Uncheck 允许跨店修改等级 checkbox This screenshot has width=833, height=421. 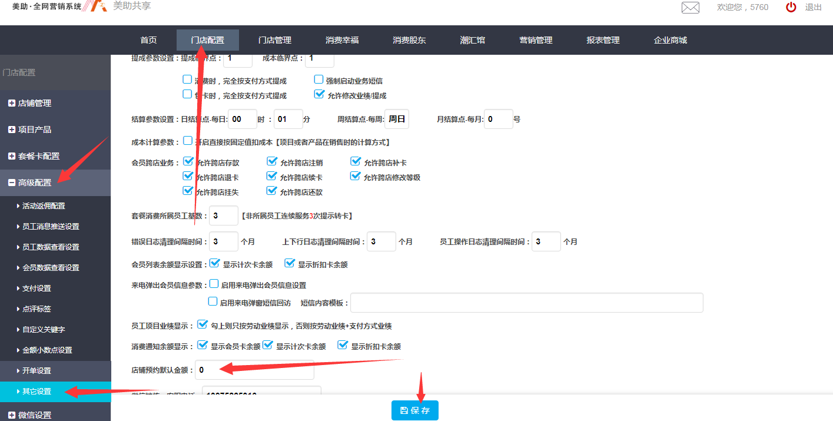coord(356,175)
